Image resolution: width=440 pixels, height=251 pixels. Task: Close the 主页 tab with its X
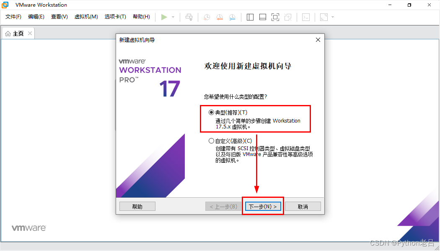(x=30, y=33)
